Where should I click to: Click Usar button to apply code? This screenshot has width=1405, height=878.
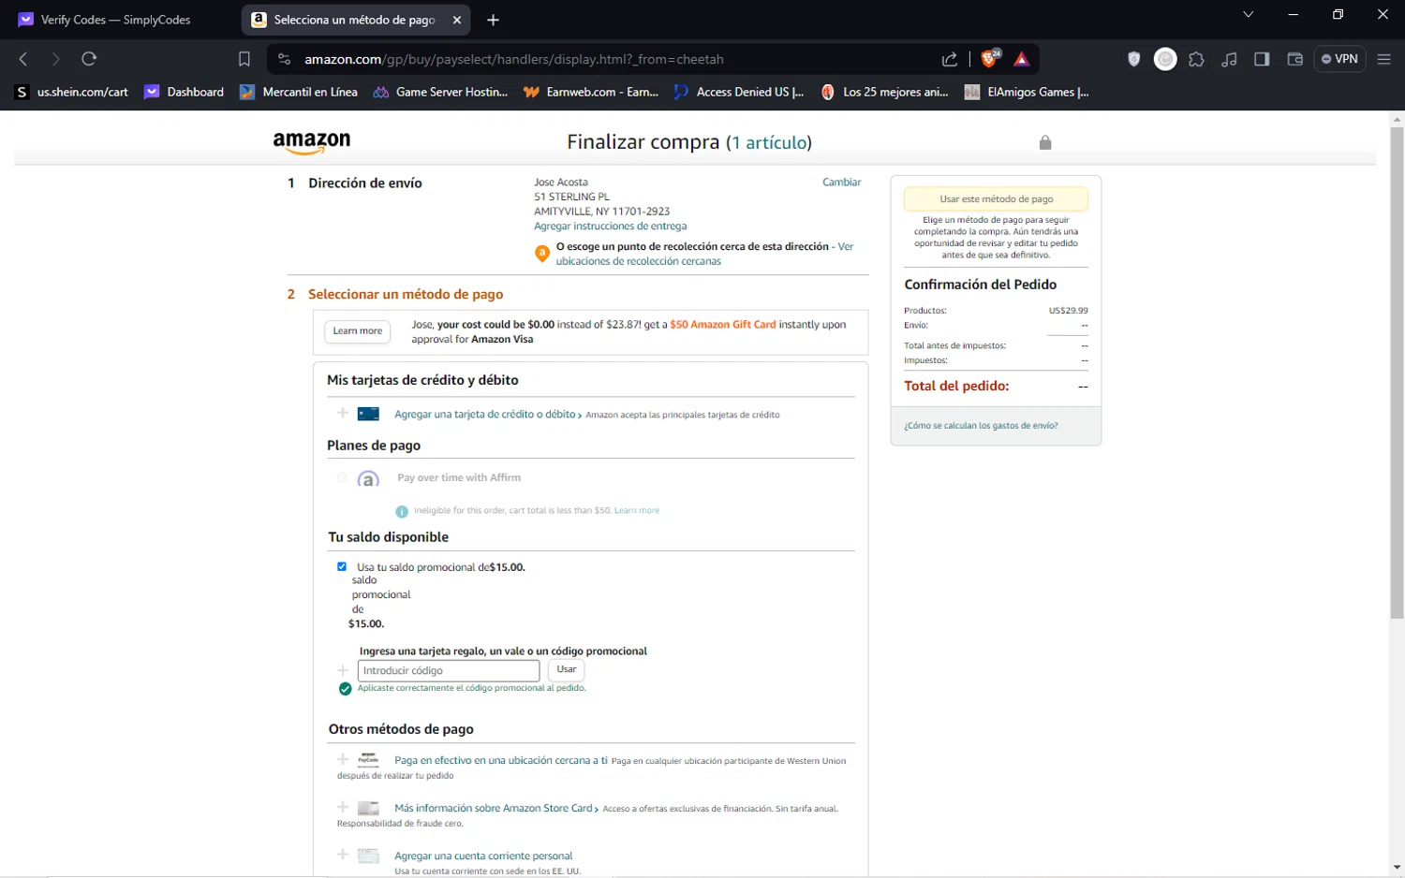pyautogui.click(x=567, y=670)
